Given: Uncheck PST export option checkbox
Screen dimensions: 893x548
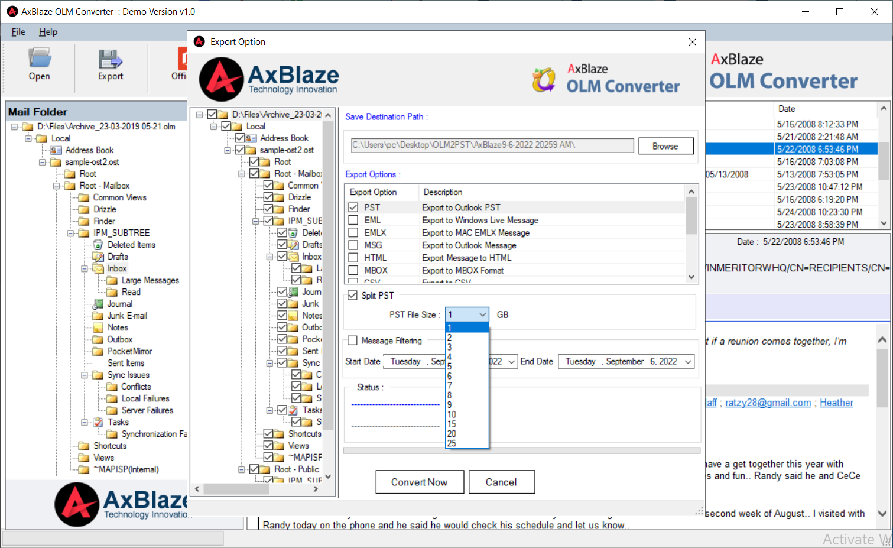Looking at the screenshot, I should click(x=353, y=207).
